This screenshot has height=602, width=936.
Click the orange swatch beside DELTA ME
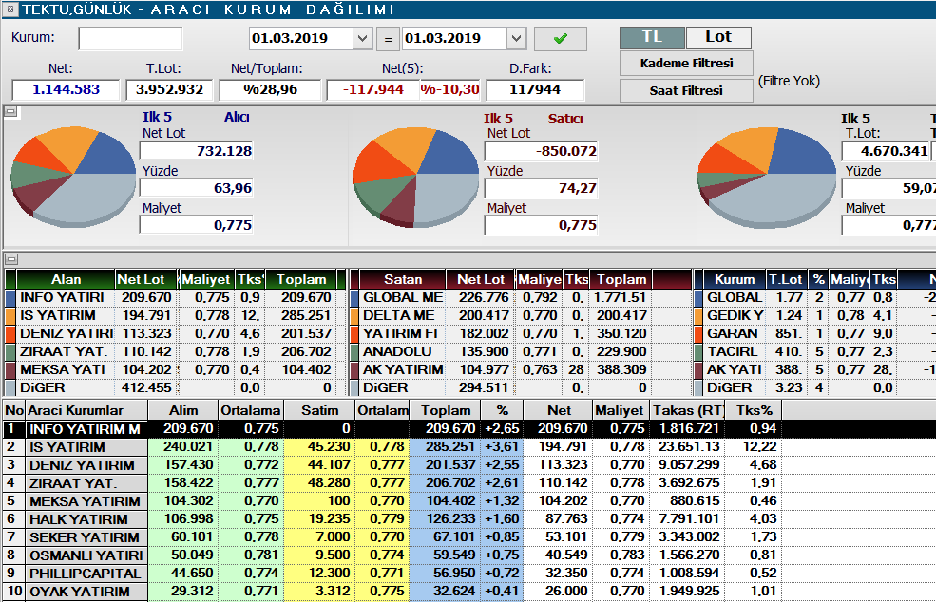[354, 315]
